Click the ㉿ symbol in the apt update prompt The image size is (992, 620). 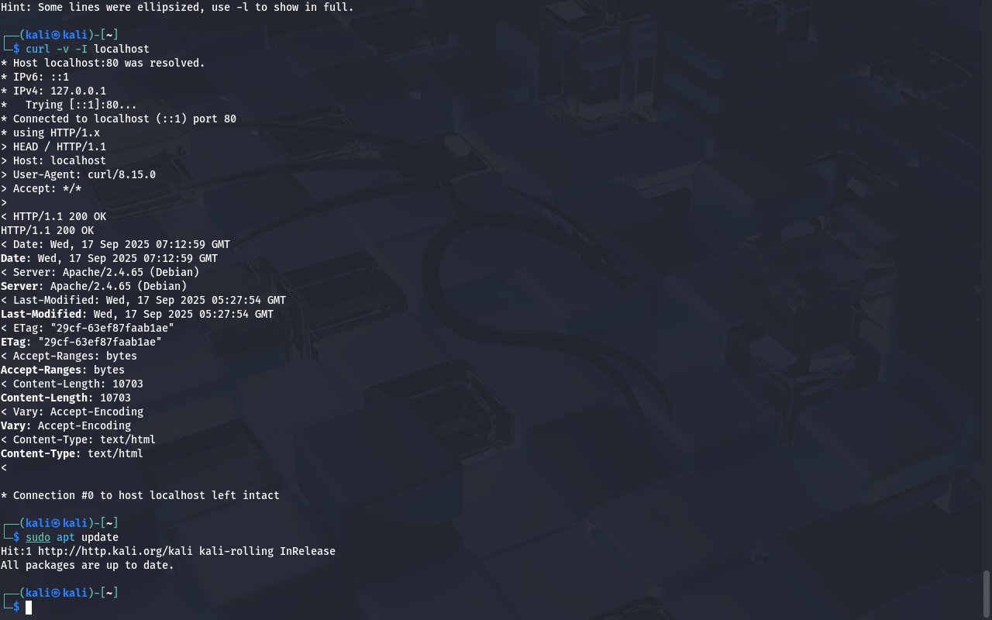pos(57,523)
